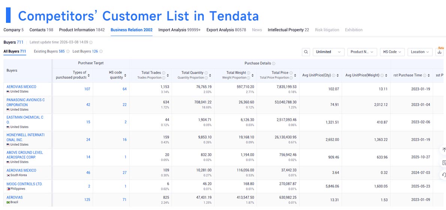The image size is (446, 210).
Task: Open the Product Information 1842 tab
Action: (x=82, y=30)
